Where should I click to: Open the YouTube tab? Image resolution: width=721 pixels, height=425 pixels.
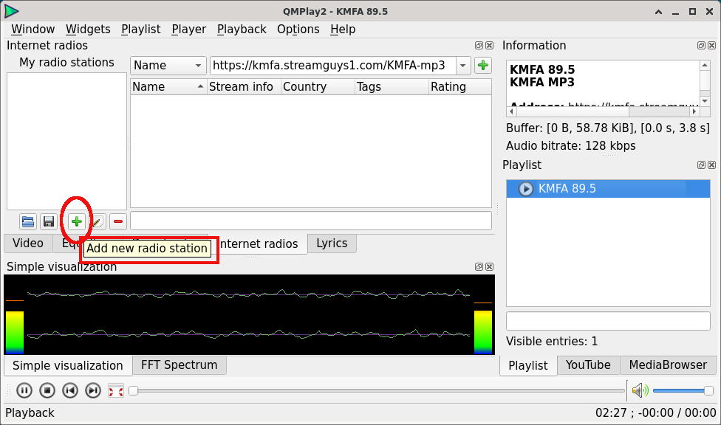pos(588,365)
